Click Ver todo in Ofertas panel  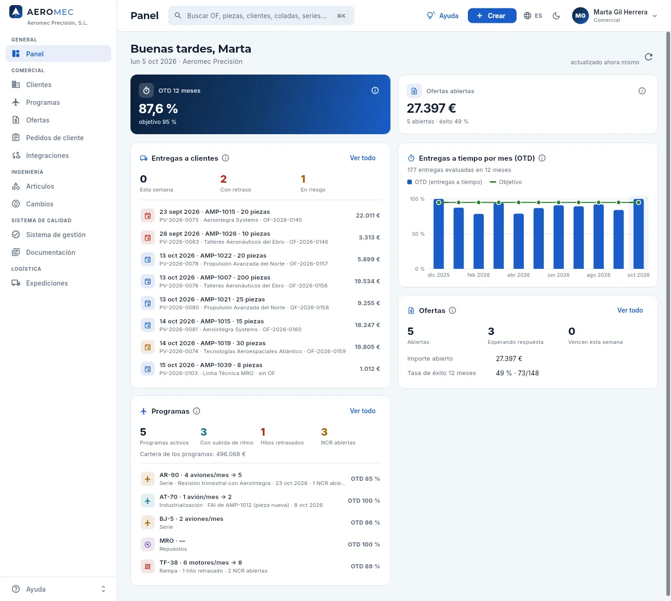[630, 310]
